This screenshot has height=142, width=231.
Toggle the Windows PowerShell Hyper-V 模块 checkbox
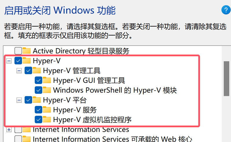[x=38, y=90]
